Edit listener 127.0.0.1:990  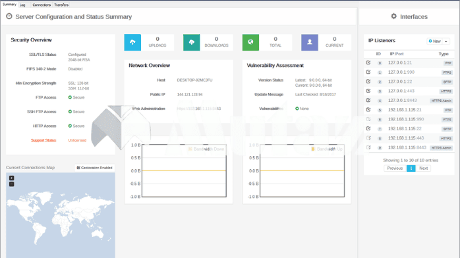(x=368, y=72)
